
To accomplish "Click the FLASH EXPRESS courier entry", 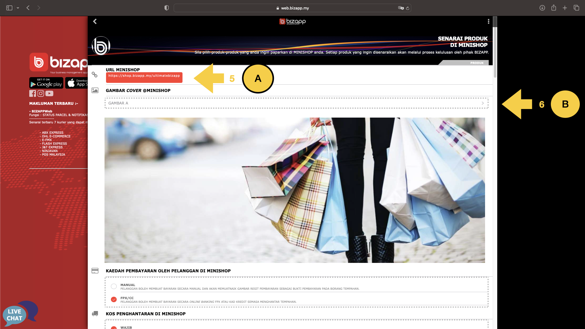I will (x=55, y=144).
